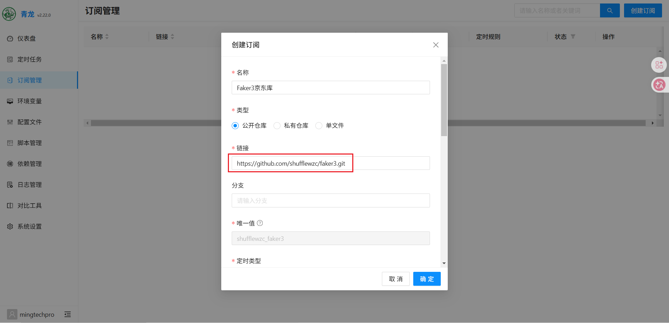This screenshot has height=323, width=669.
Task: Open the 状态 column filter
Action: click(x=573, y=37)
